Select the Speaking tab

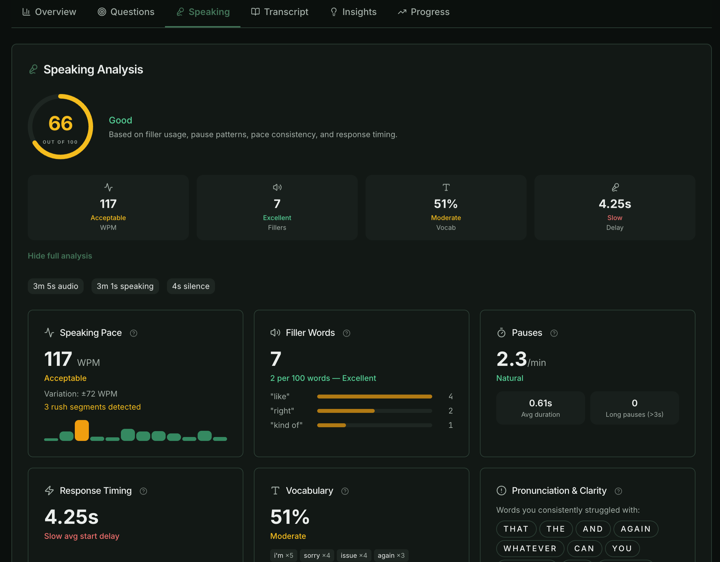click(x=203, y=12)
